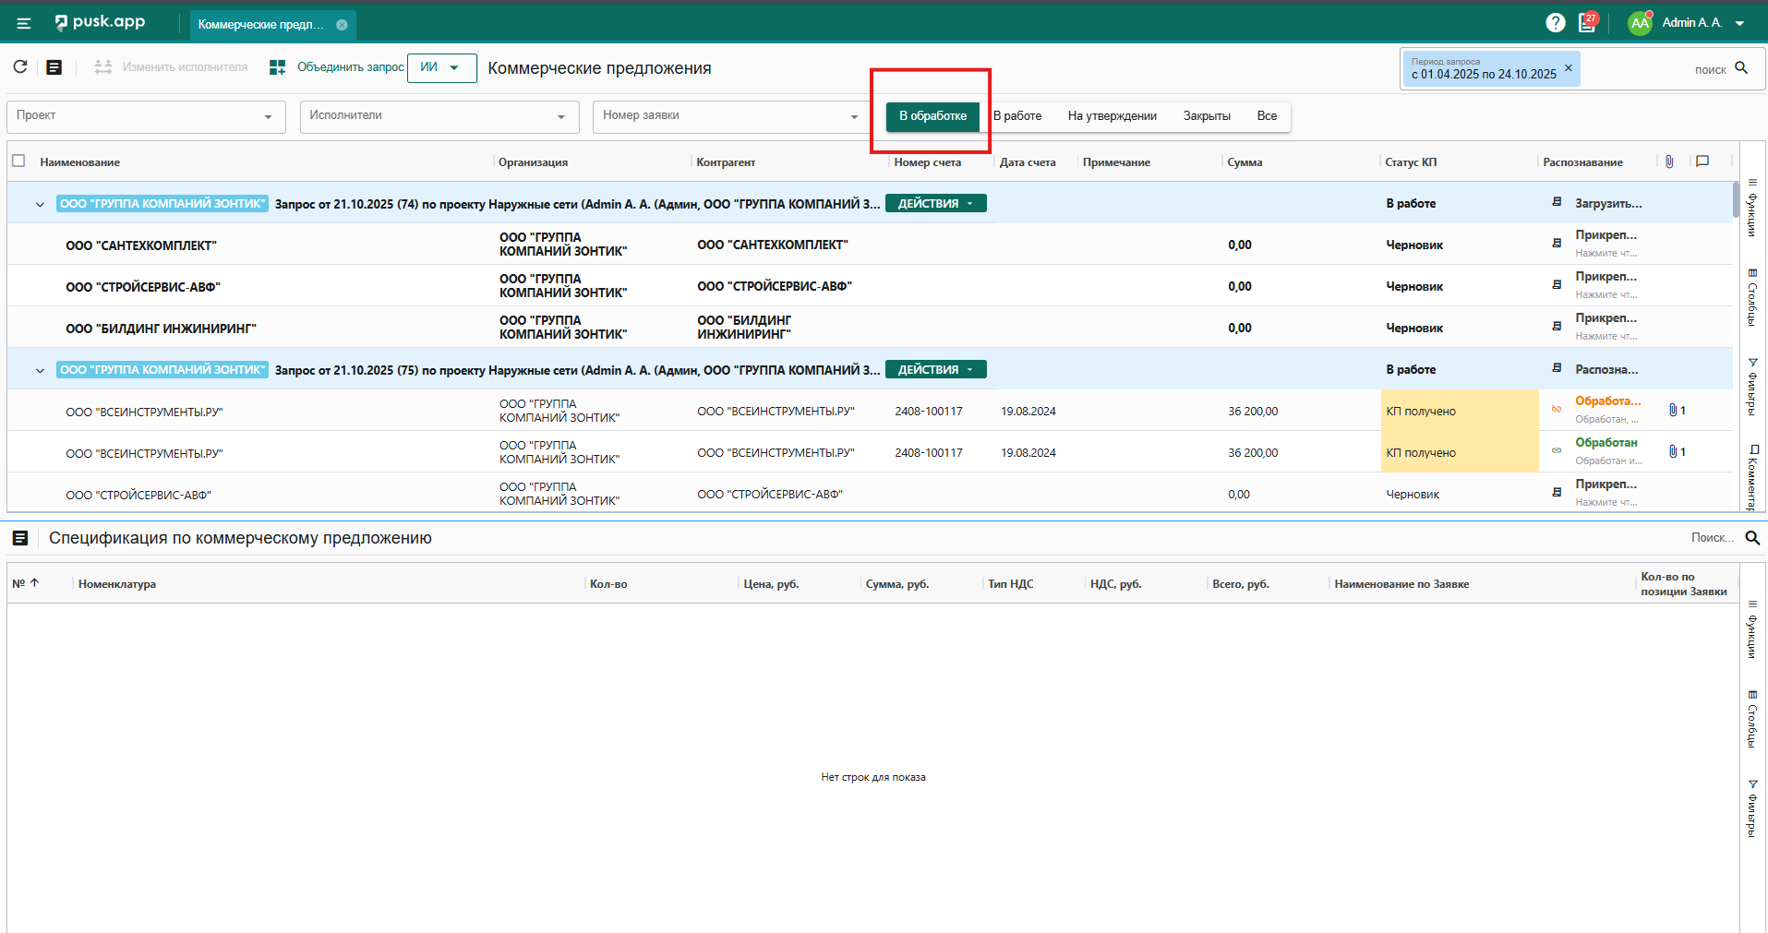The image size is (1768, 933).
Task: Collapse the request 75 group row
Action: [40, 370]
